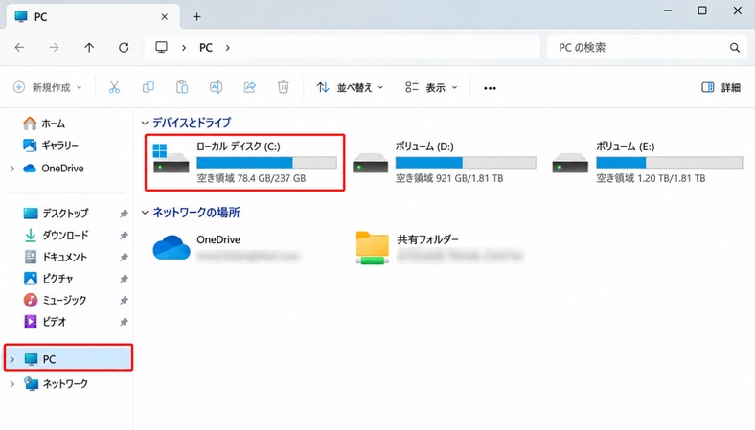Select the PC tab title
Viewport: 755px width, 430px height.
[x=40, y=17]
